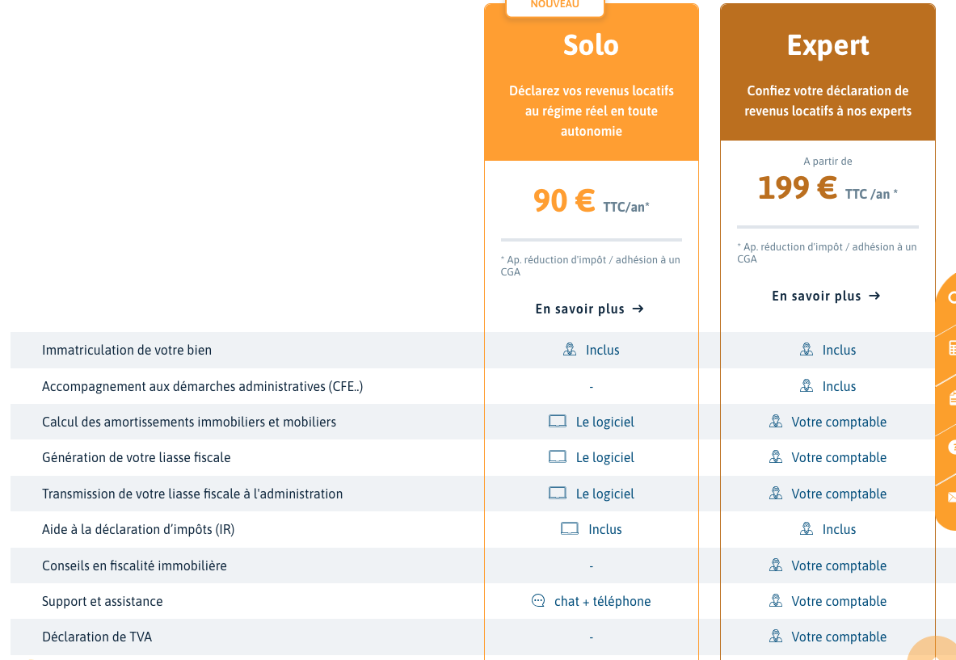Click the person icon beside 'Inclus' for Immatriculation Expert

click(x=805, y=348)
